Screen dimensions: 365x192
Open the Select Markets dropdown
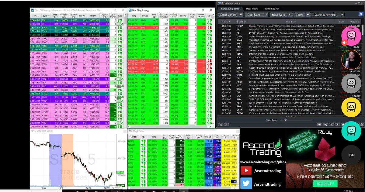pyautogui.click(x=230, y=14)
